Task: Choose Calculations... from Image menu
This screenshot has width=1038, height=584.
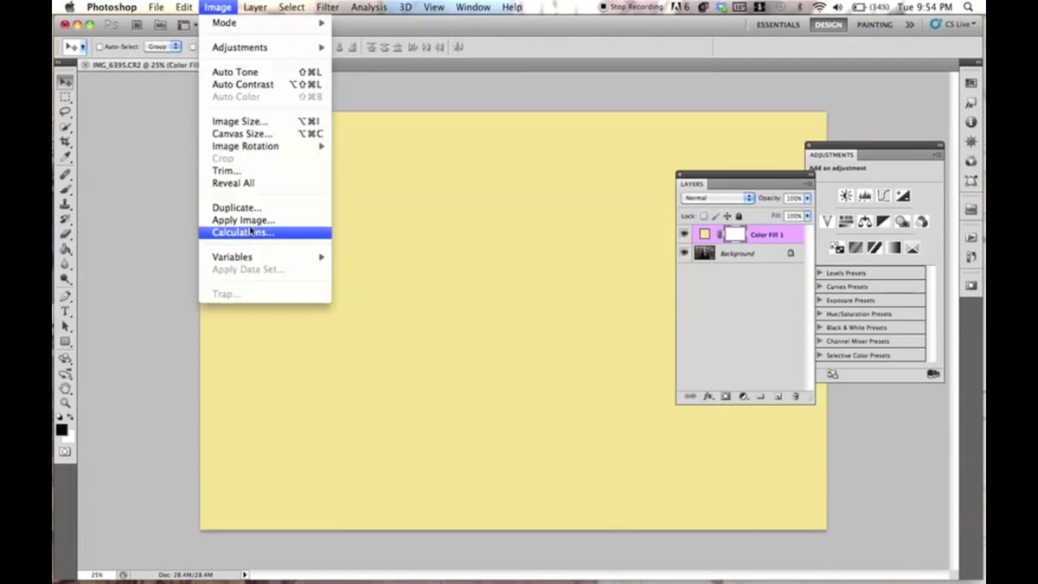Action: pyautogui.click(x=265, y=232)
